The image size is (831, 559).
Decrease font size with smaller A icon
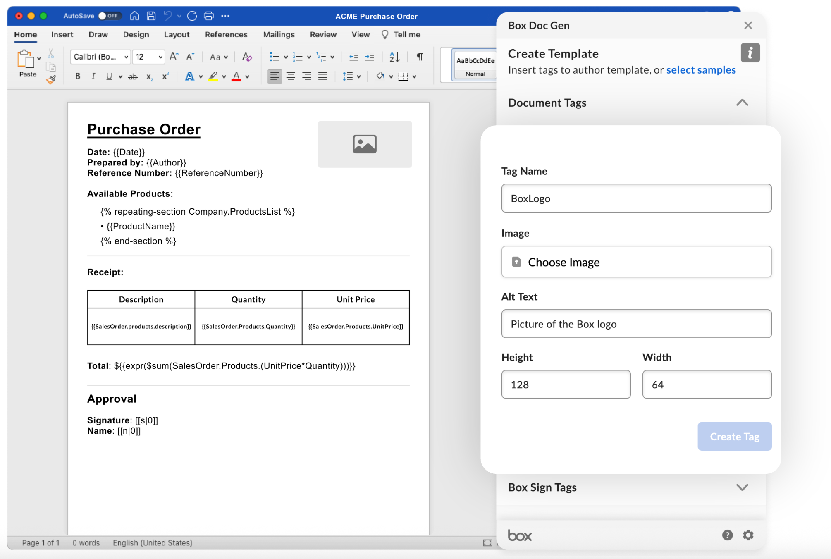pyautogui.click(x=190, y=57)
